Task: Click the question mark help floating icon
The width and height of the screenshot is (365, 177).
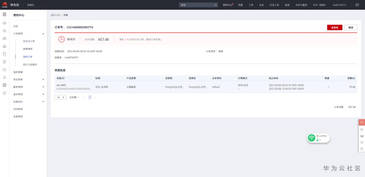Action: [x=362, y=142]
